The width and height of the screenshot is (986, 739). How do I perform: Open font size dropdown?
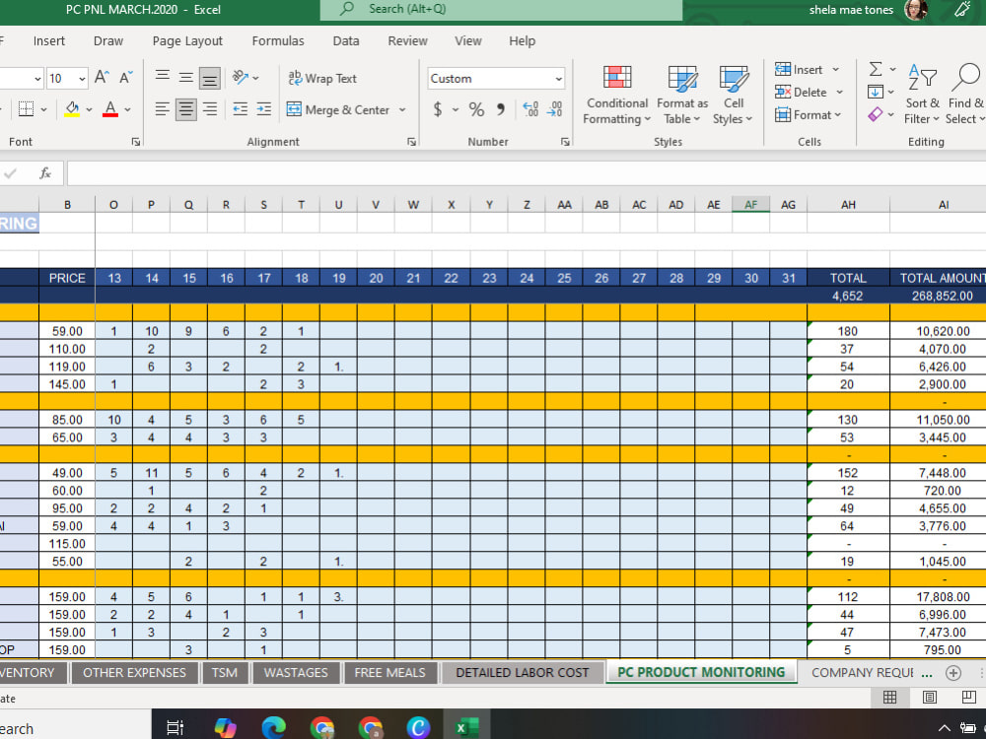click(x=82, y=79)
